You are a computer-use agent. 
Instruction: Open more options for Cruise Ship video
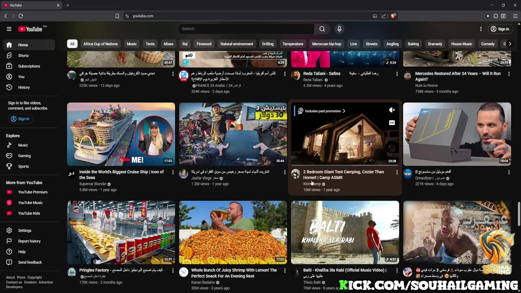pos(173,172)
